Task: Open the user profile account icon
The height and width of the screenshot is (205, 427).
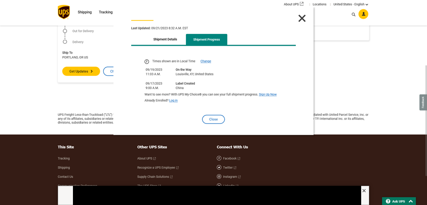Action: 363,14
